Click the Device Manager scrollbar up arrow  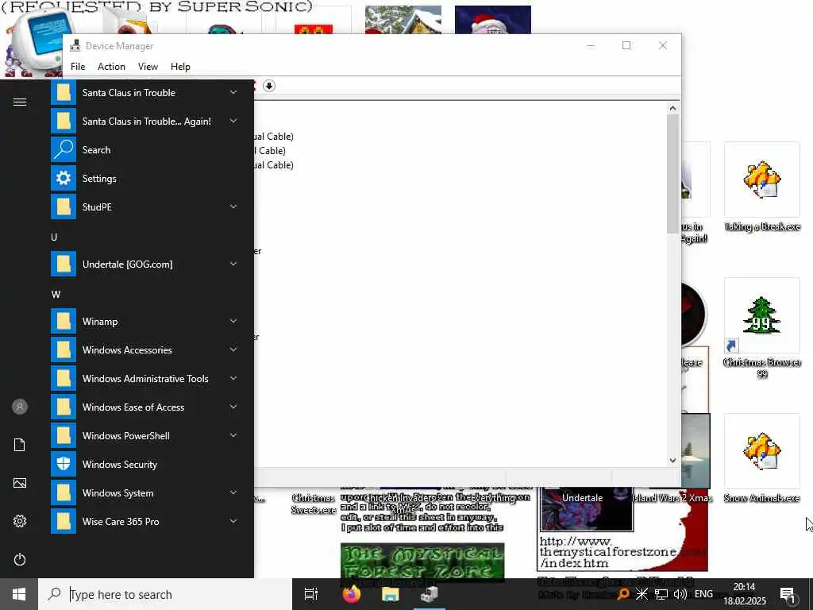(672, 108)
